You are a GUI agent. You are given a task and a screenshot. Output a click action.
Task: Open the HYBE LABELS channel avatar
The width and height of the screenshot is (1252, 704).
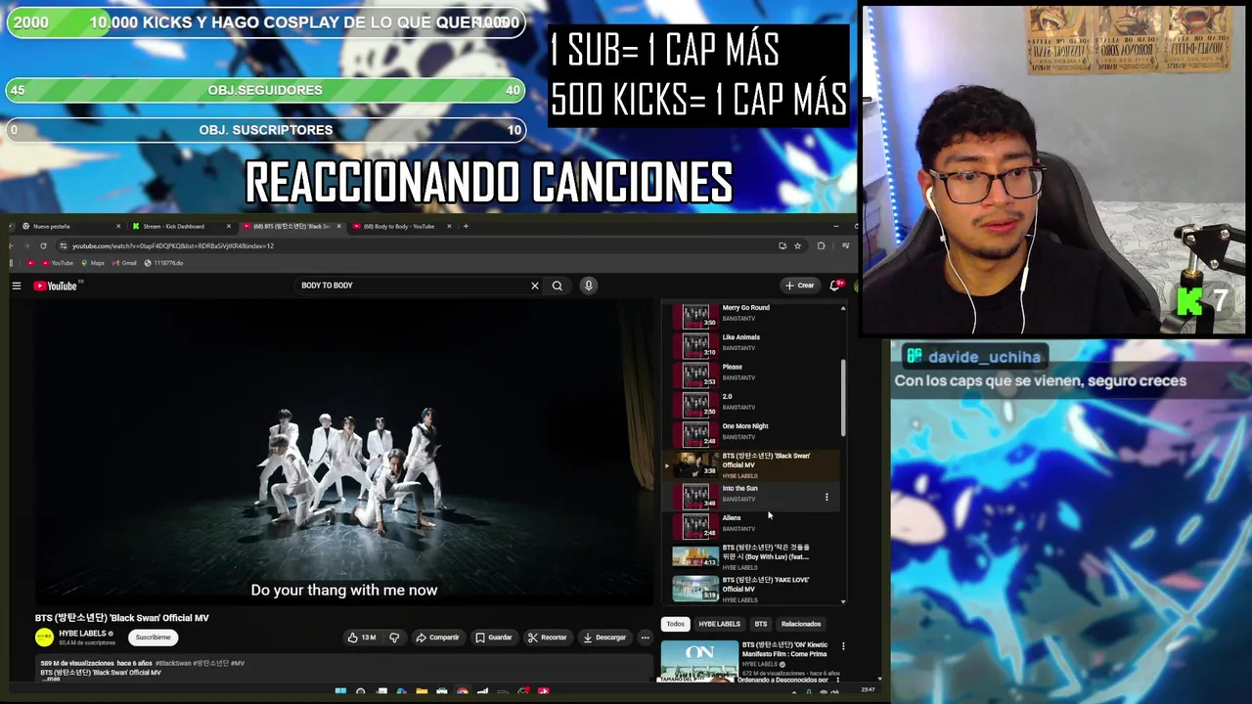click(x=44, y=638)
